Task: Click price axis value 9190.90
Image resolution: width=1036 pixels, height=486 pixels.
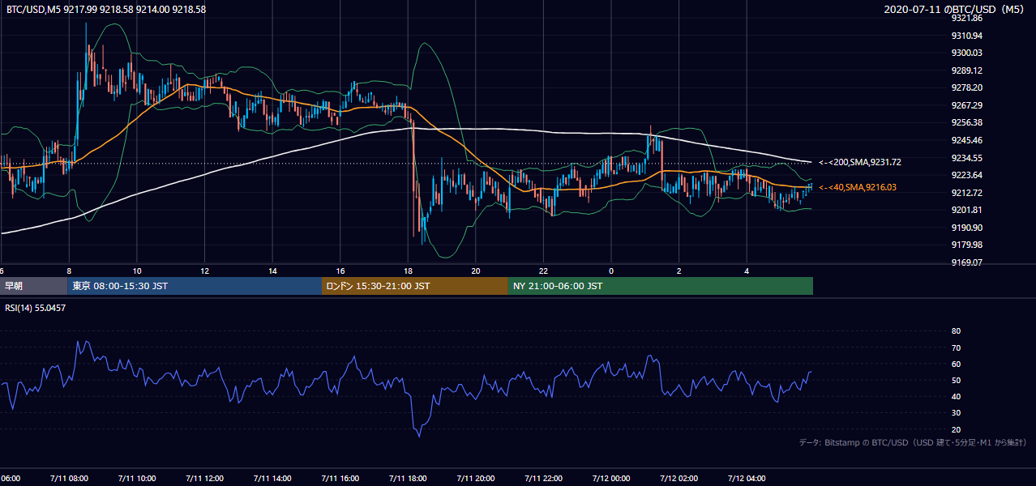Action: pyautogui.click(x=966, y=228)
